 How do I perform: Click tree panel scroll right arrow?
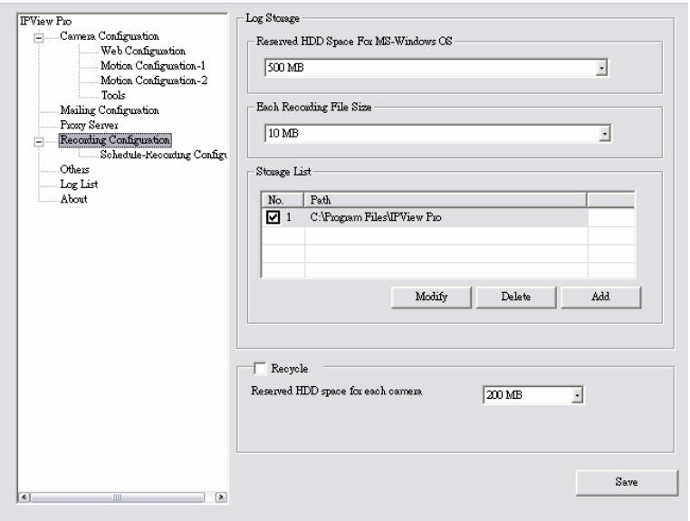click(221, 497)
